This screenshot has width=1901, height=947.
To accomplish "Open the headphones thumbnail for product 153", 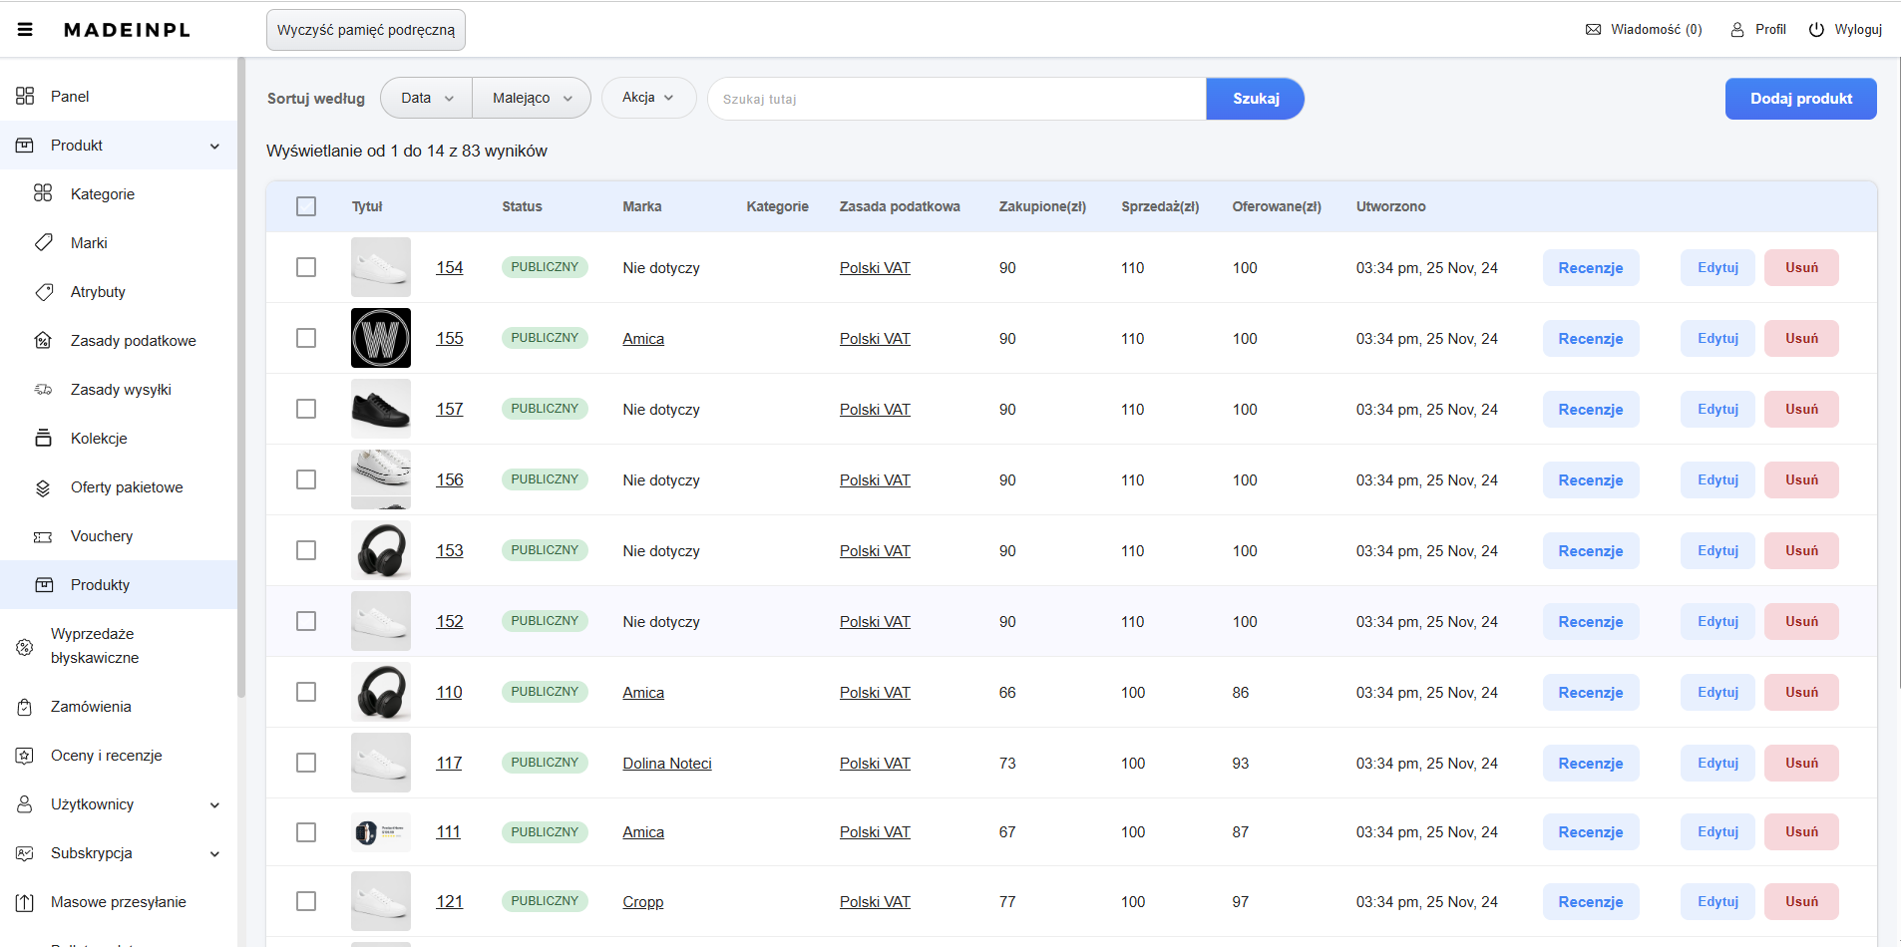I will 381,550.
